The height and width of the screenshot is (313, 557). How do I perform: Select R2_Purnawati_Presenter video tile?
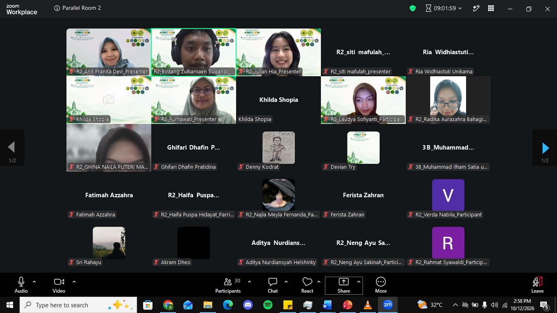pyautogui.click(x=194, y=100)
